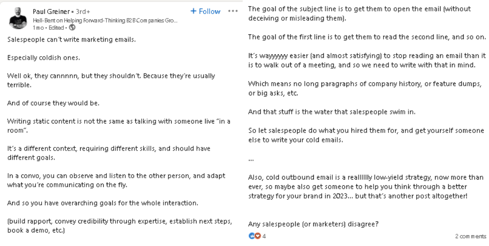Click the Hell-Bent on Helping headline text
Image resolution: width=489 pixels, height=246 pixels.
click(105, 20)
